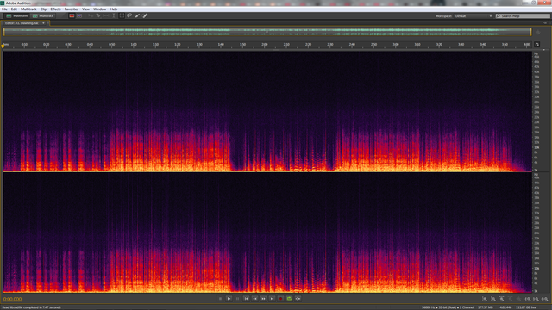Move playhead to previous marker

(x=246, y=299)
